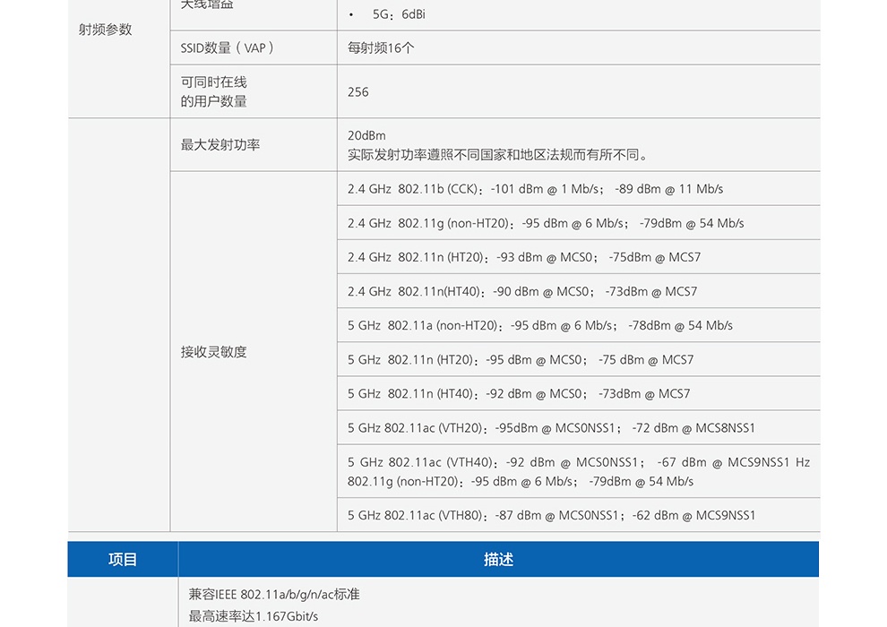Select the 2.4 GHz 802.11g (non-HT20) row
The width and height of the screenshot is (887, 627).
coord(545,223)
